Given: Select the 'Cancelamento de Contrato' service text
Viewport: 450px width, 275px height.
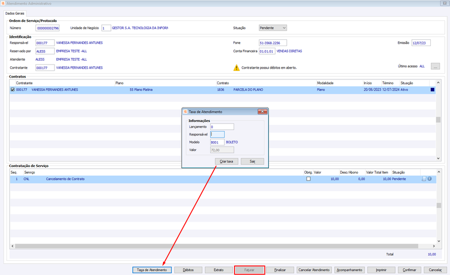Looking at the screenshot, I should [65, 179].
